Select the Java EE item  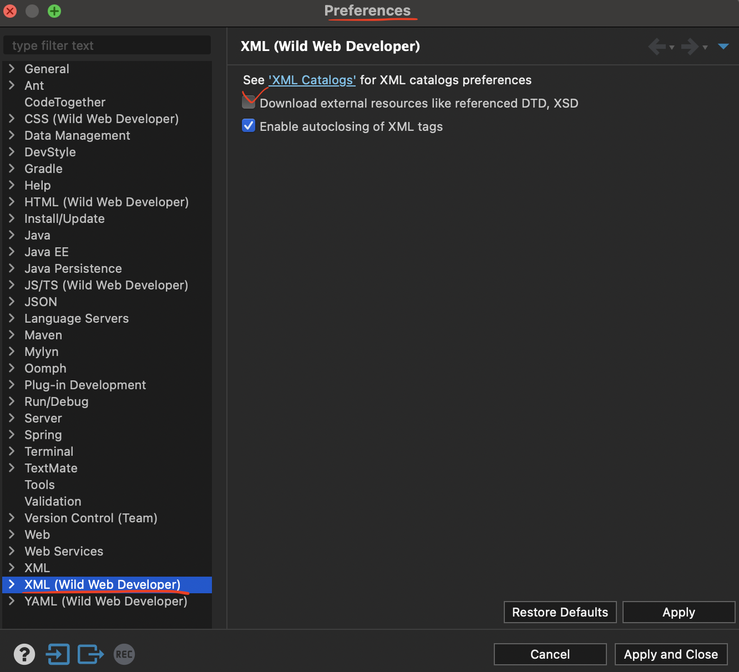[x=47, y=252]
